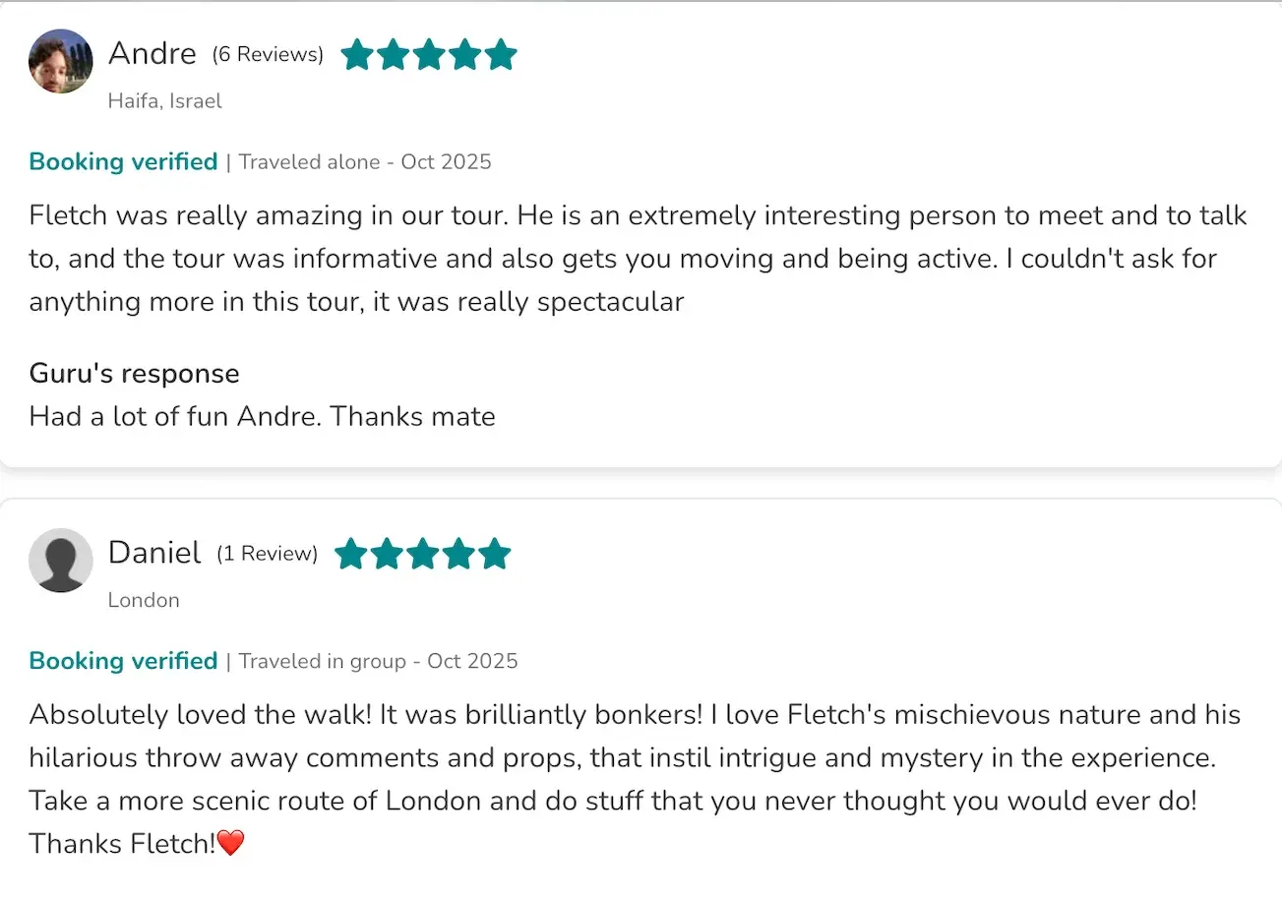Click fifth star in Andre's rating
The width and height of the screenshot is (1282, 898).
pos(501,55)
